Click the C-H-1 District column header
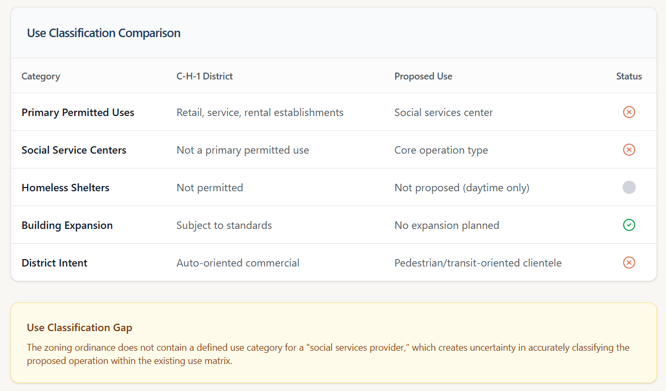This screenshot has height=391, width=666. pos(205,76)
